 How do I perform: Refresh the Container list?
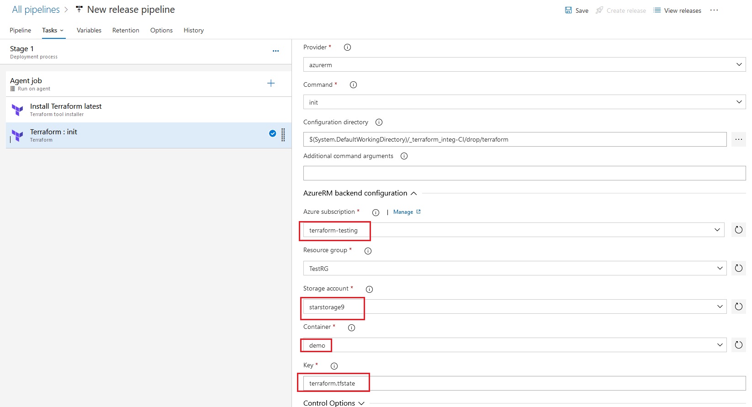[739, 345]
